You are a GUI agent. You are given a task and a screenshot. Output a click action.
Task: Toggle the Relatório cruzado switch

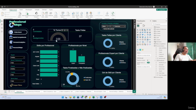coord(148,61)
